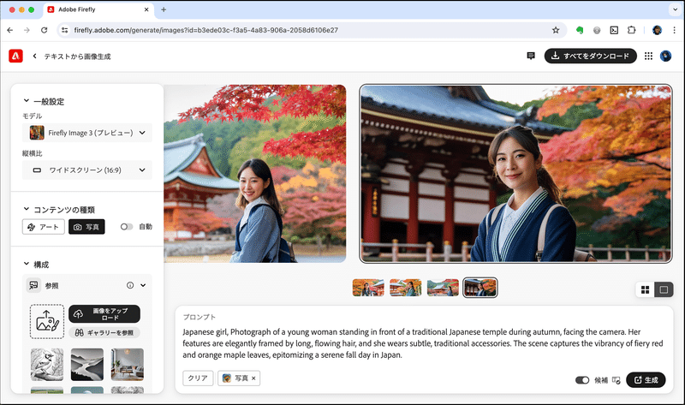685x405 pixels.
Task: Select the Adobe Firefly tab
Action: point(98,9)
